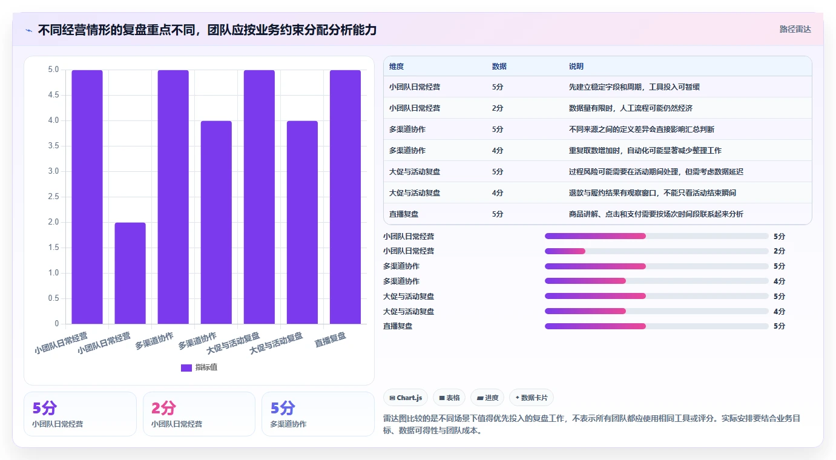Click the 多渠道协作 chart bar at 5.0
Screen dimensions: 836x460
173,197
